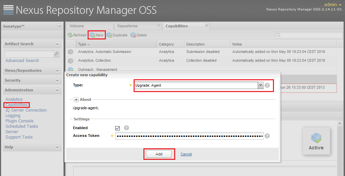Switch to the Welcome tab
Image resolution: width=345 pixels, height=176 pixels.
[x=77, y=26]
